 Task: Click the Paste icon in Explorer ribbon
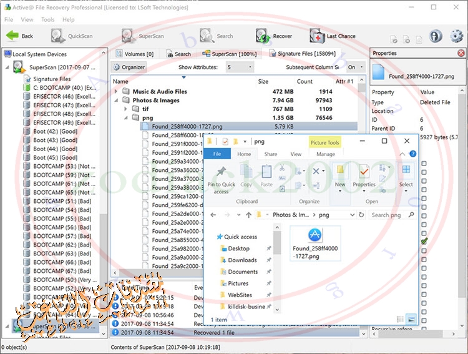click(266, 172)
